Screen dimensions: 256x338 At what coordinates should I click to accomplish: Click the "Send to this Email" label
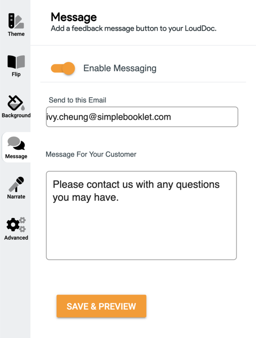[77, 100]
